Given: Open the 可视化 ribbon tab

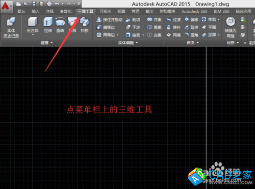Looking at the screenshot, I should 105,11.
